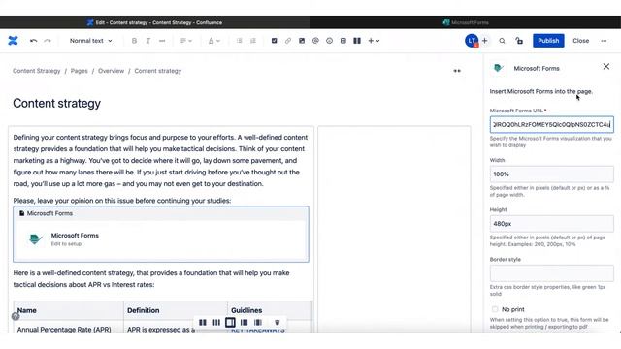The height and width of the screenshot is (349, 621).
Task: Select the left sidebar layout option
Action: pyautogui.click(x=244, y=323)
